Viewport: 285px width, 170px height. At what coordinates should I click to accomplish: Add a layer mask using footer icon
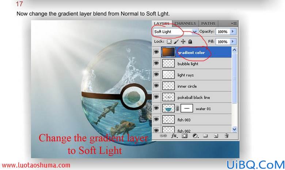185,136
